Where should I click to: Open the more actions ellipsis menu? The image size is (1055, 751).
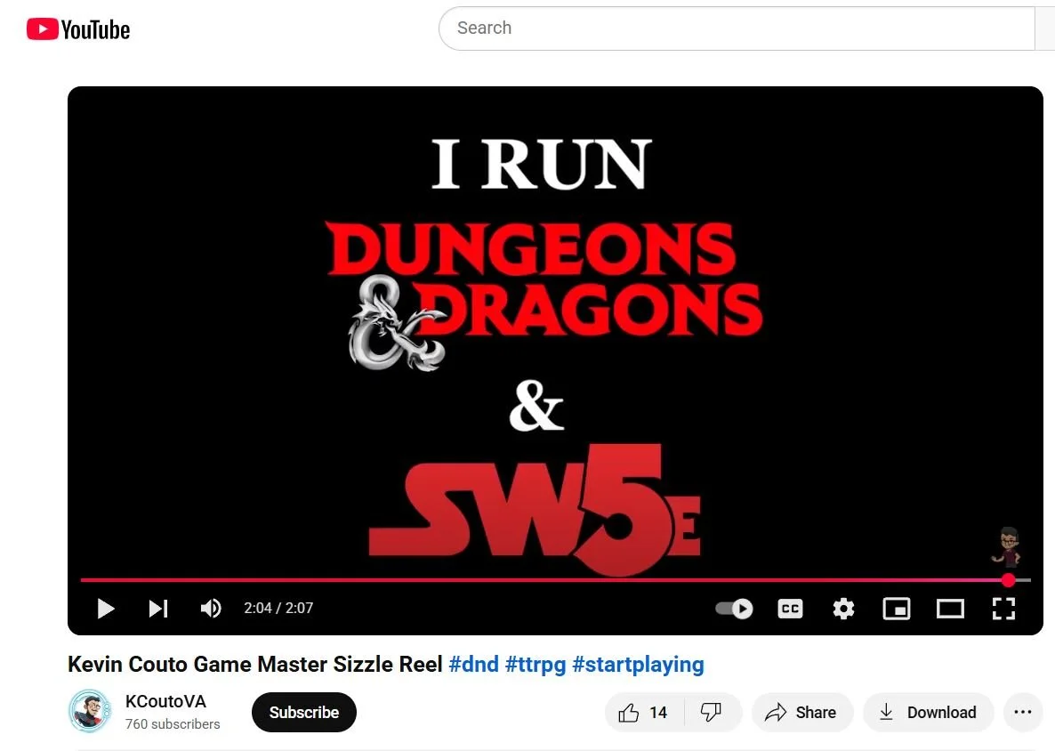1023,712
